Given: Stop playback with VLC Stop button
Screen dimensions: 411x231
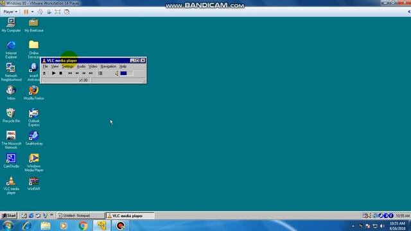Looking at the screenshot, I should coord(60,73).
